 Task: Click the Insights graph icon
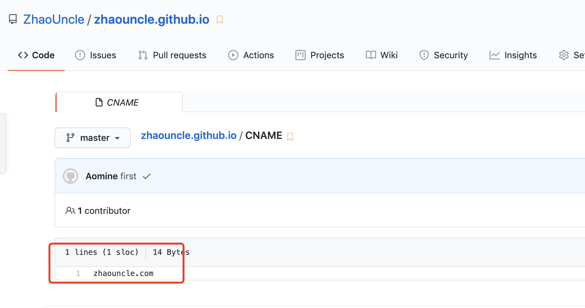(494, 55)
